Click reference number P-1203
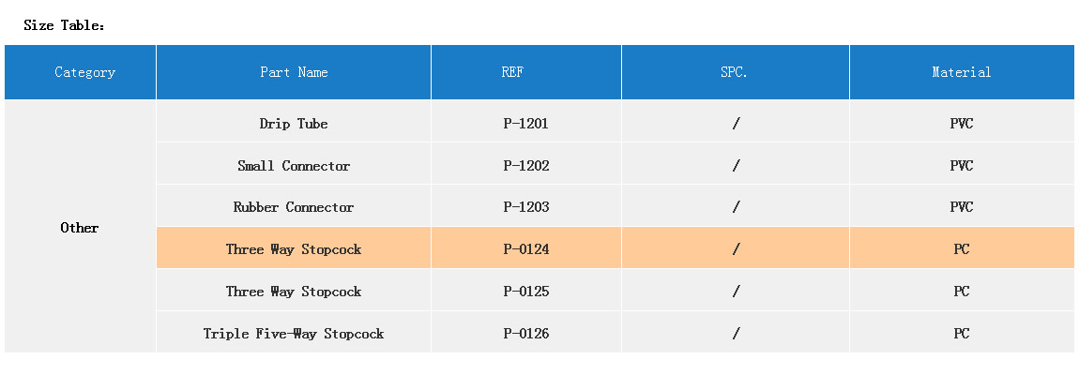This screenshot has width=1079, height=375. click(x=525, y=207)
